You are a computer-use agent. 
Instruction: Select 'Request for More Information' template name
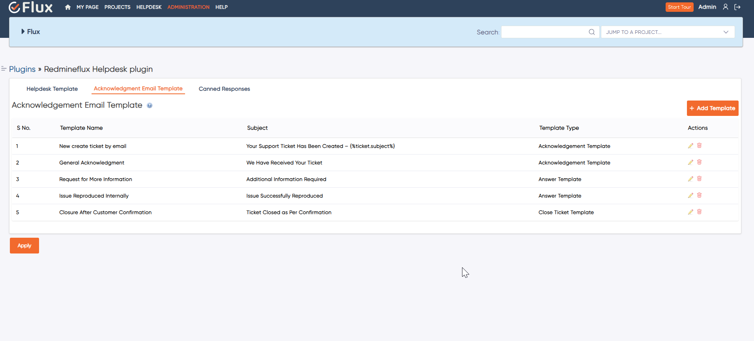95,179
